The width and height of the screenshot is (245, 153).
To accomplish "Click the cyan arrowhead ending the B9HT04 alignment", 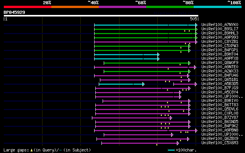I will tap(158, 54).
